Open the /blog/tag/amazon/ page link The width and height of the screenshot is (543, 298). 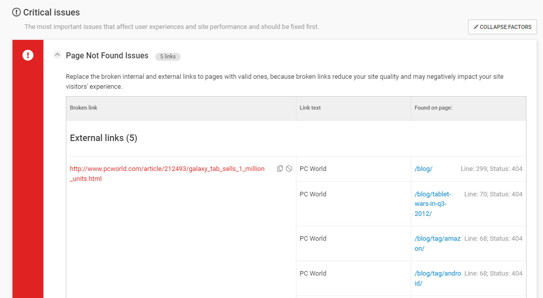(437, 243)
